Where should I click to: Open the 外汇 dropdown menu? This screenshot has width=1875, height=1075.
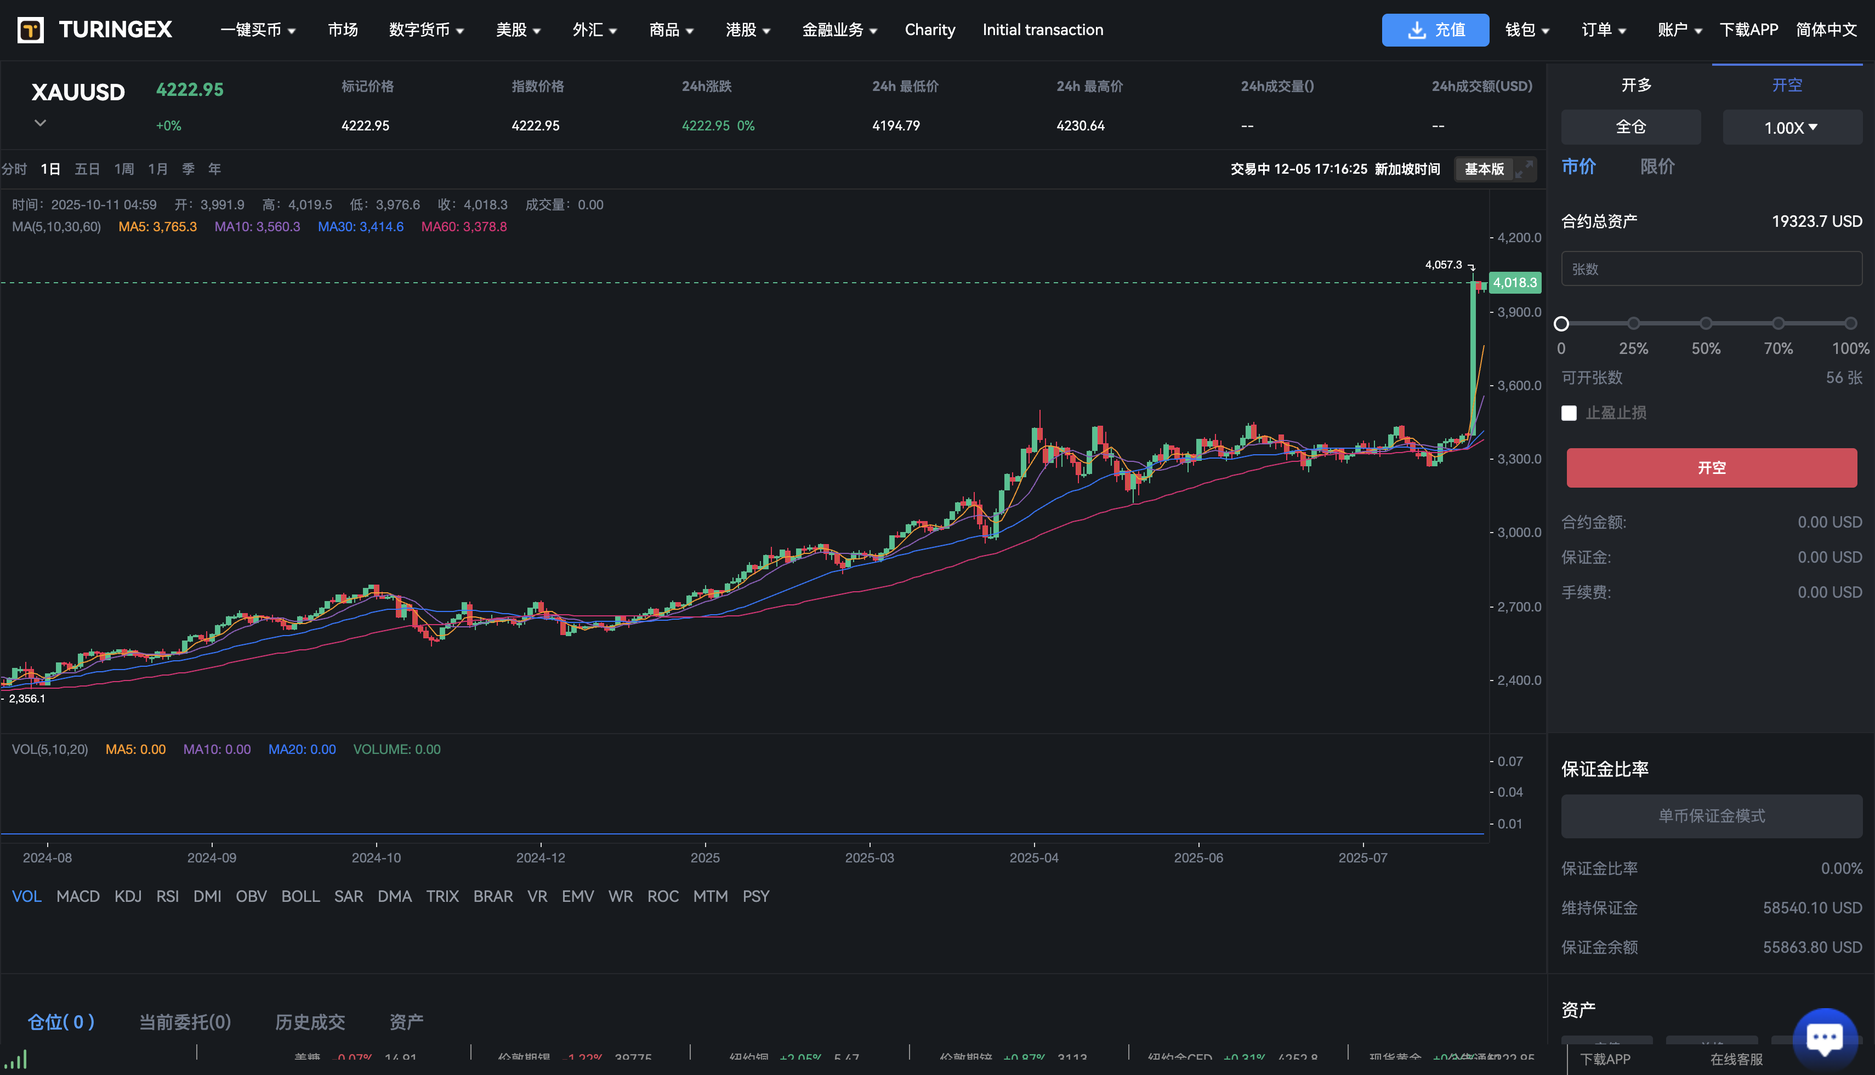click(x=594, y=30)
